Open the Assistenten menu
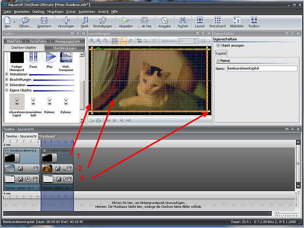This screenshot has width=304, height=228. (x=86, y=12)
